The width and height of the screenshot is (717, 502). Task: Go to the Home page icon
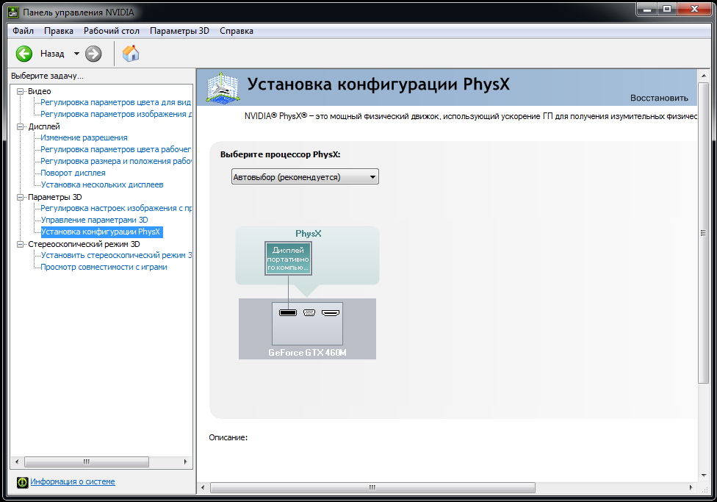(x=130, y=54)
